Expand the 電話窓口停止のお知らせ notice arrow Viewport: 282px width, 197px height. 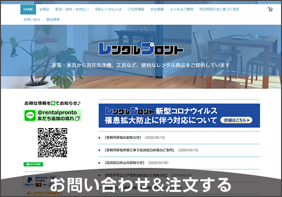coord(100,162)
